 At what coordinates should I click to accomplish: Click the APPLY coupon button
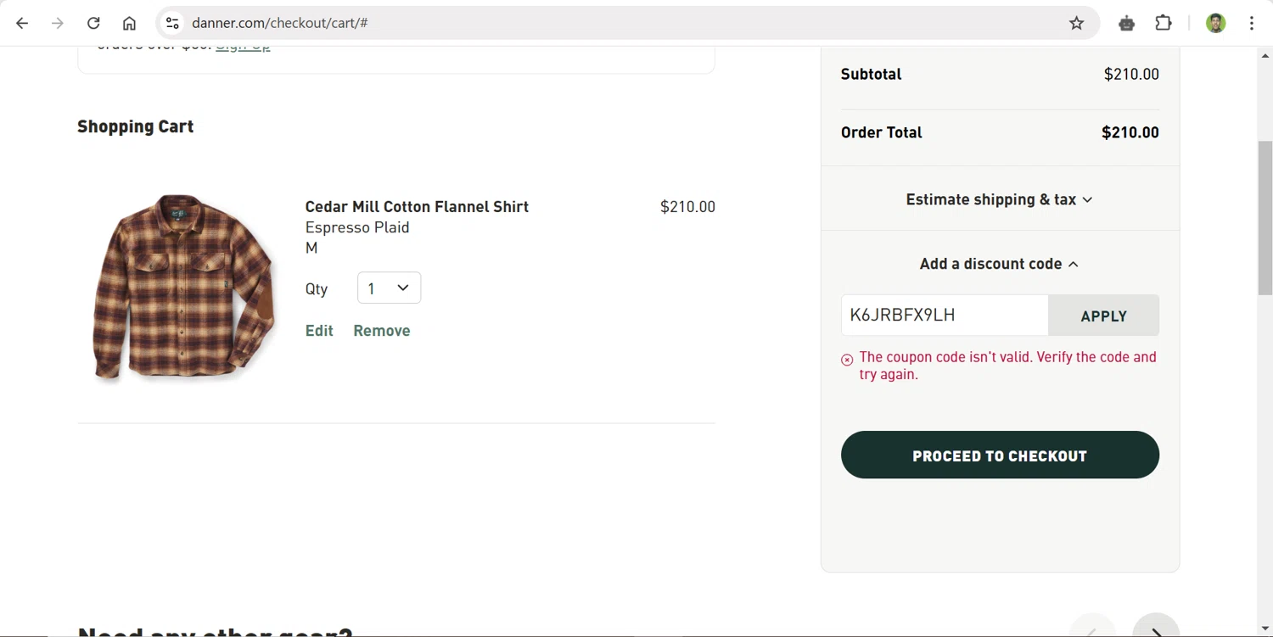pyautogui.click(x=1103, y=316)
